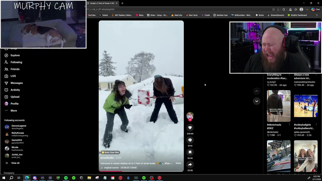The width and height of the screenshot is (322, 181).
Task: Open browser split screen icon
Action: tap(273, 10)
